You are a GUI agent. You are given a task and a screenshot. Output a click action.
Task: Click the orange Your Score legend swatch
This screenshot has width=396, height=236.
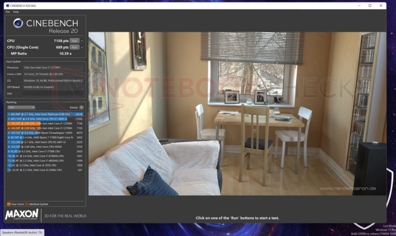click(x=8, y=204)
